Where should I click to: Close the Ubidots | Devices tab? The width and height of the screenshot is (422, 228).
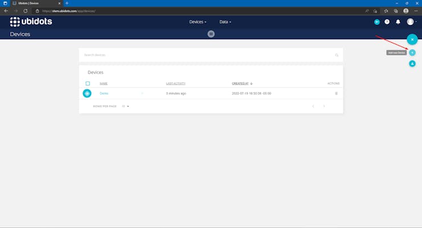(59, 3)
